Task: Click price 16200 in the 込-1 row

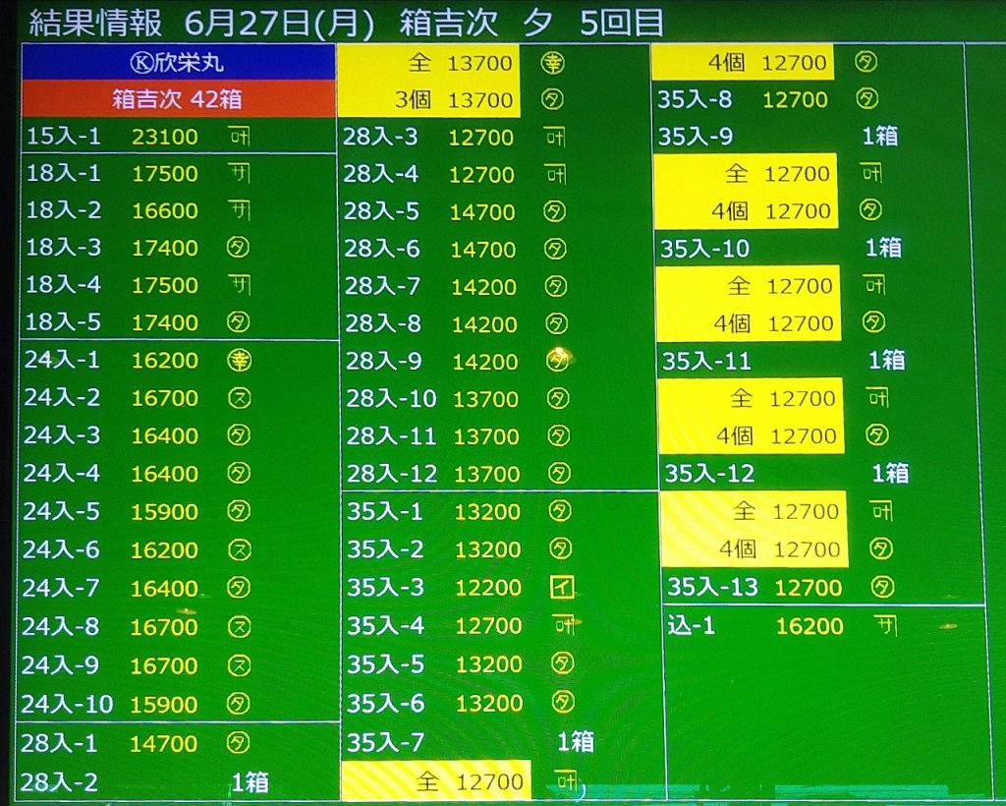Action: pyautogui.click(x=810, y=626)
